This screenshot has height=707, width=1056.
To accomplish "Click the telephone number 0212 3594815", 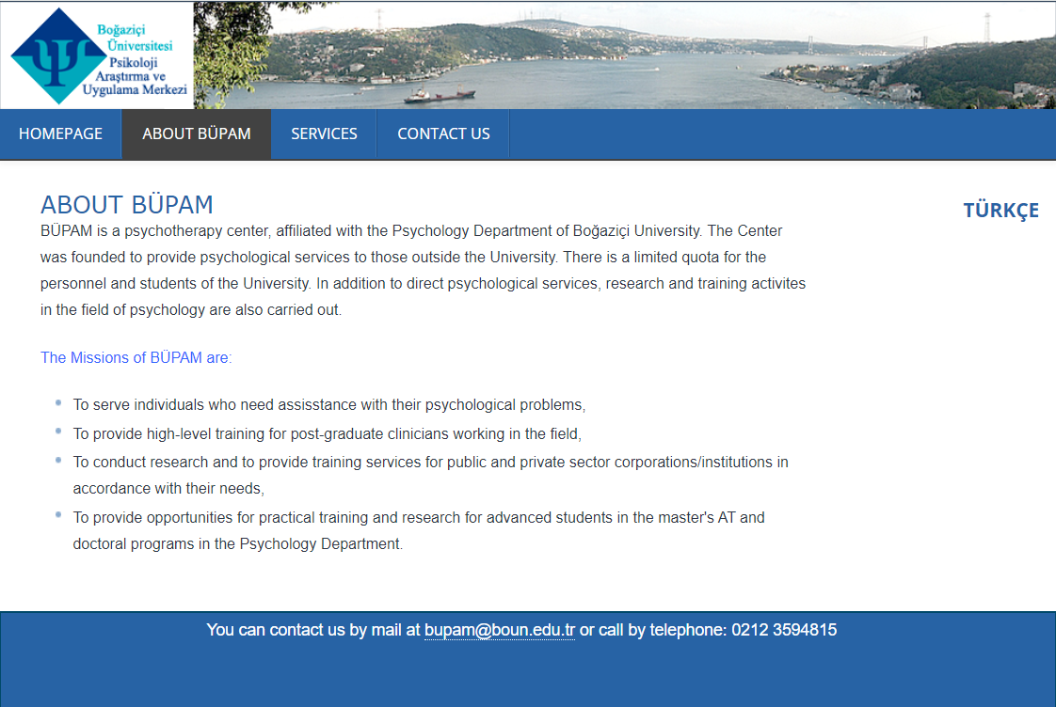I will coord(784,630).
